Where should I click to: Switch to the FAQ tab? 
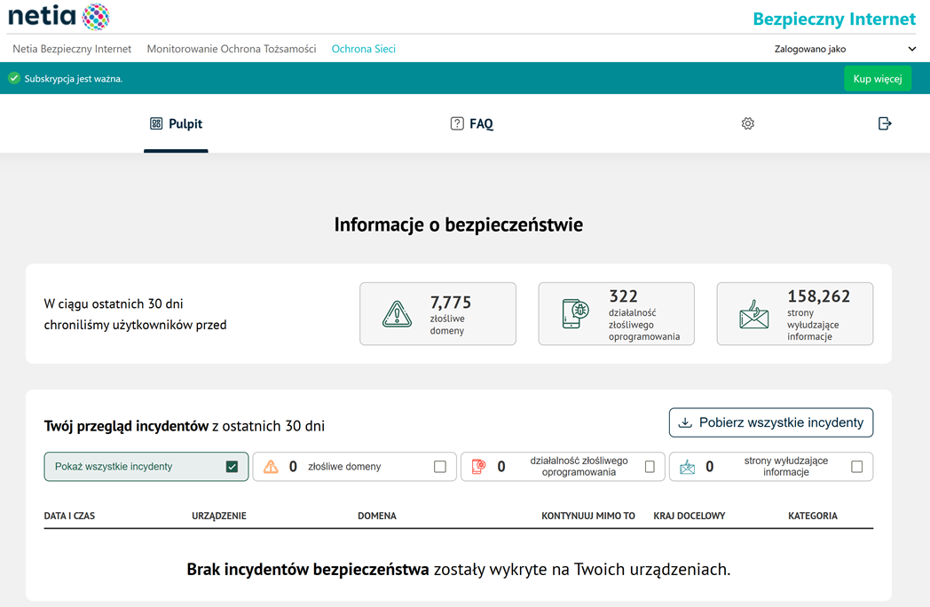[x=471, y=124]
